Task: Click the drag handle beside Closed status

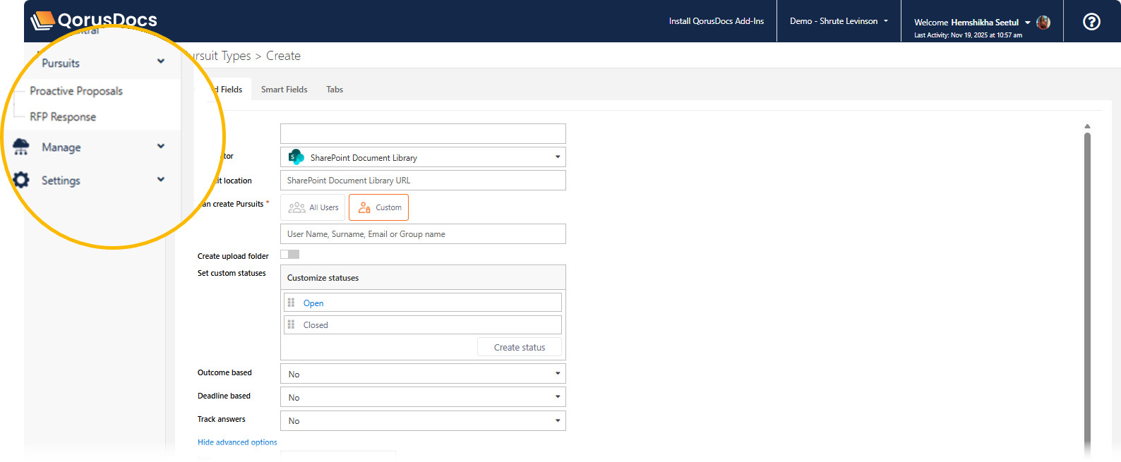Action: coord(291,324)
